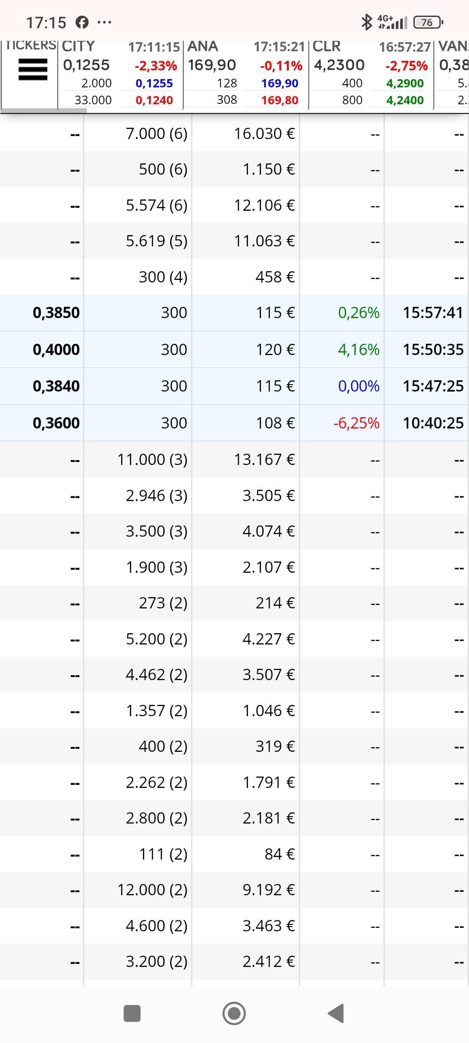Viewport: 469px width, 1043px height.
Task: Select CLR change -2,75%
Action: 407,66
